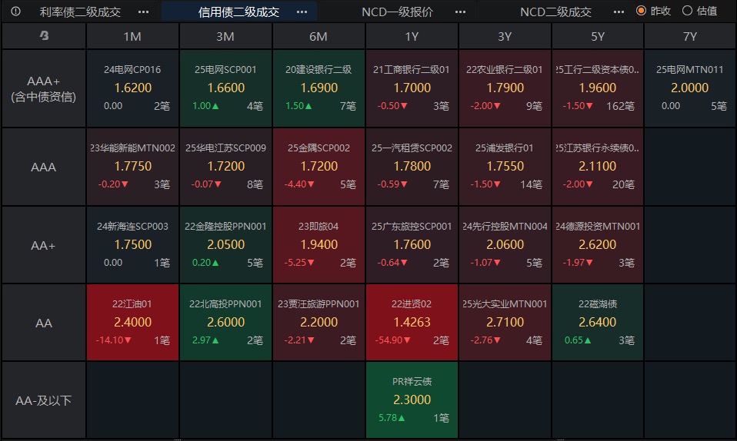Select the 昨收 radio button
This screenshot has height=441, width=737.
coord(641,11)
